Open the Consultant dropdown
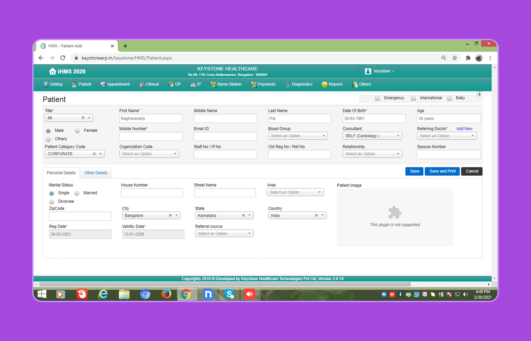 pyautogui.click(x=372, y=136)
